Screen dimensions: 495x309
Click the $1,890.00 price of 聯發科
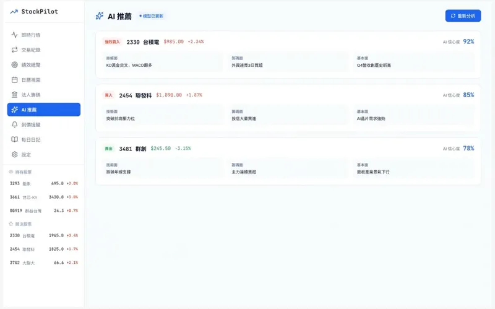pos(169,95)
